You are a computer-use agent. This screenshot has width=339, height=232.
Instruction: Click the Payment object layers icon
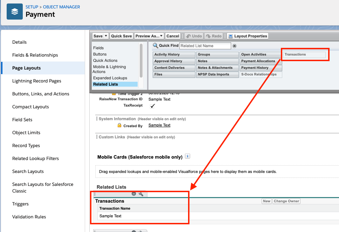tap(15, 12)
